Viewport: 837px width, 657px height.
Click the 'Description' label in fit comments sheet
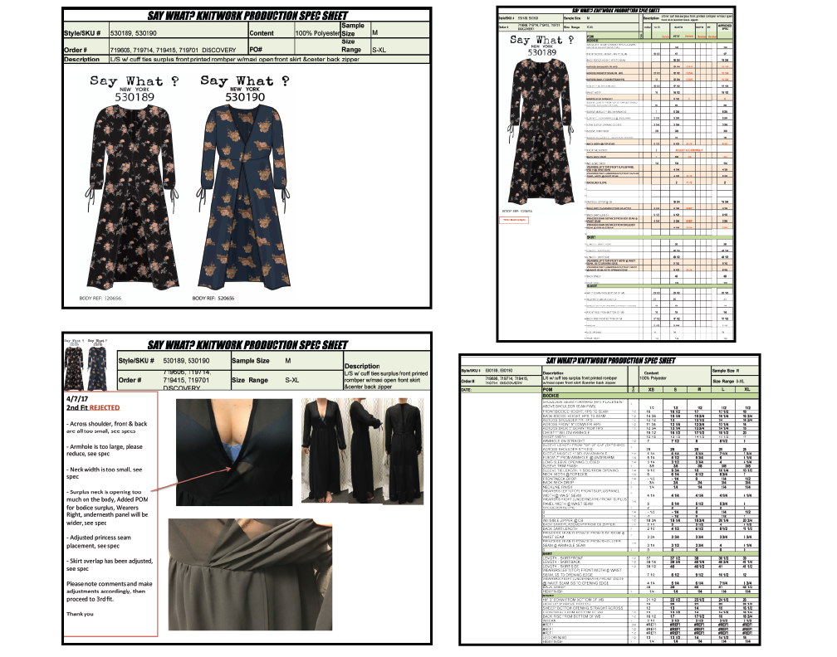(362, 367)
